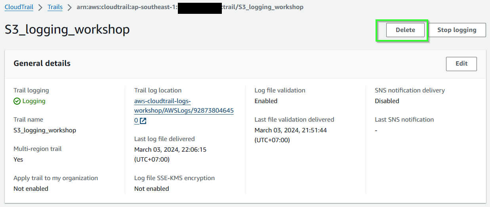This screenshot has width=490, height=207.
Task: Select the Last log file delivered timestamp
Action: pyautogui.click(x=170, y=154)
